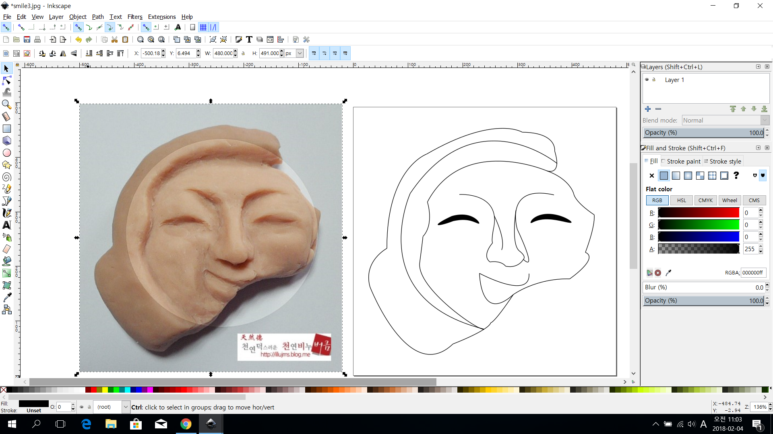Viewport: 773px width, 434px height.
Task: Switch to Stroke style tab
Action: click(x=723, y=161)
